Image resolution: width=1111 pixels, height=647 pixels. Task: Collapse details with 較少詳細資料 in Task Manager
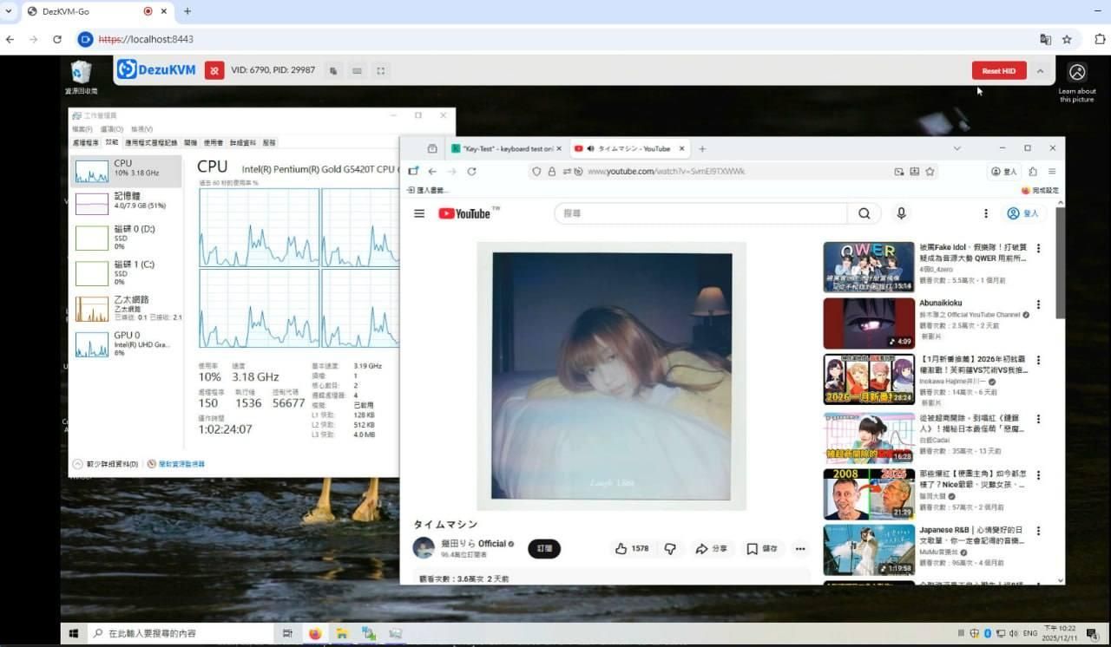tap(106, 464)
